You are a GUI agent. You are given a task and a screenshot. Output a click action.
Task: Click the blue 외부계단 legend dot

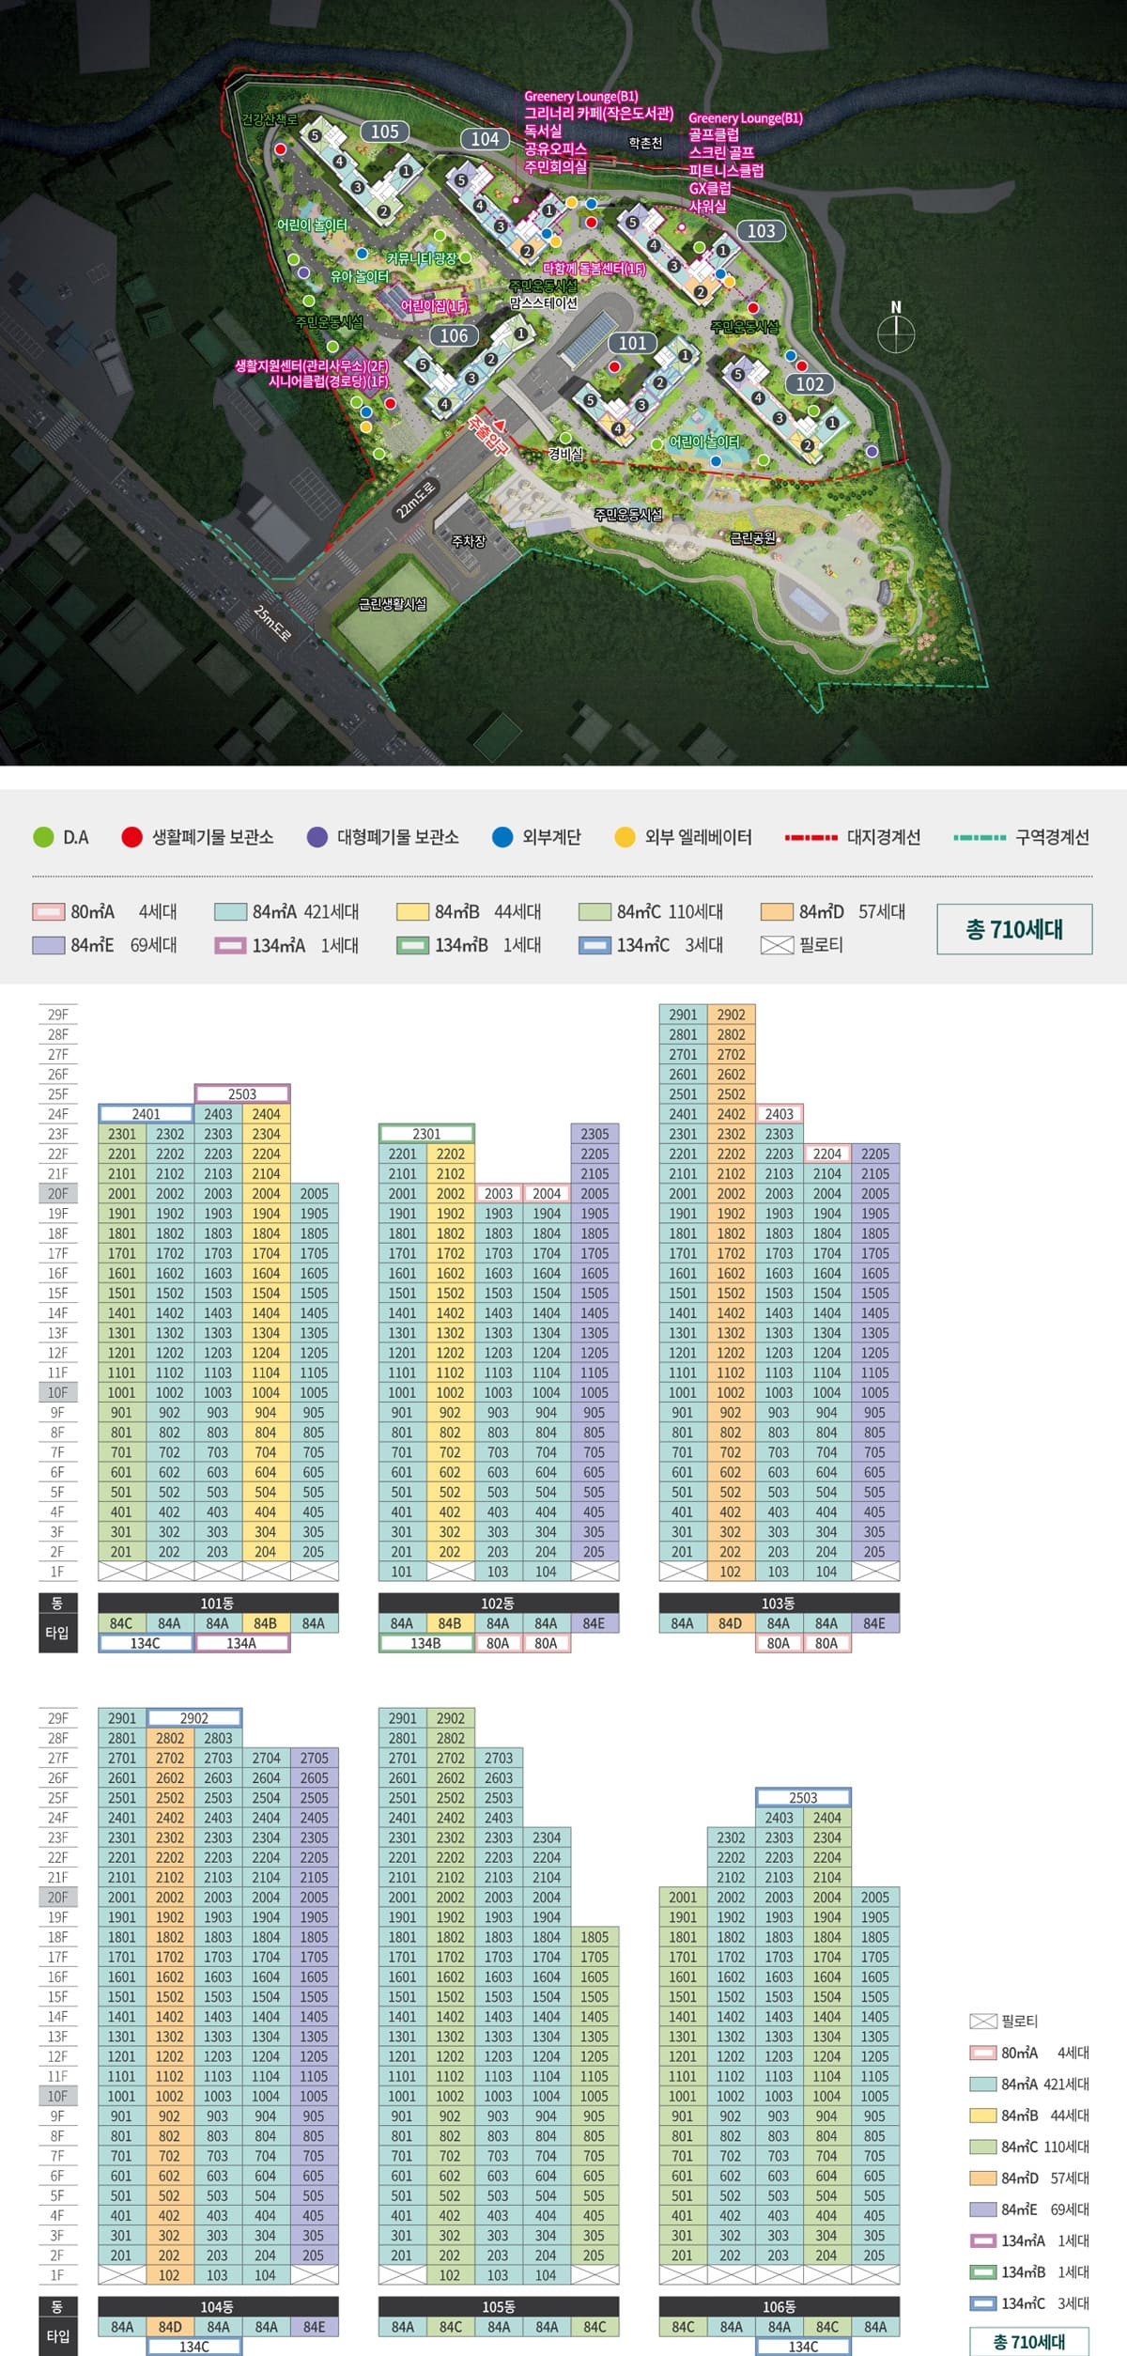pyautogui.click(x=502, y=837)
